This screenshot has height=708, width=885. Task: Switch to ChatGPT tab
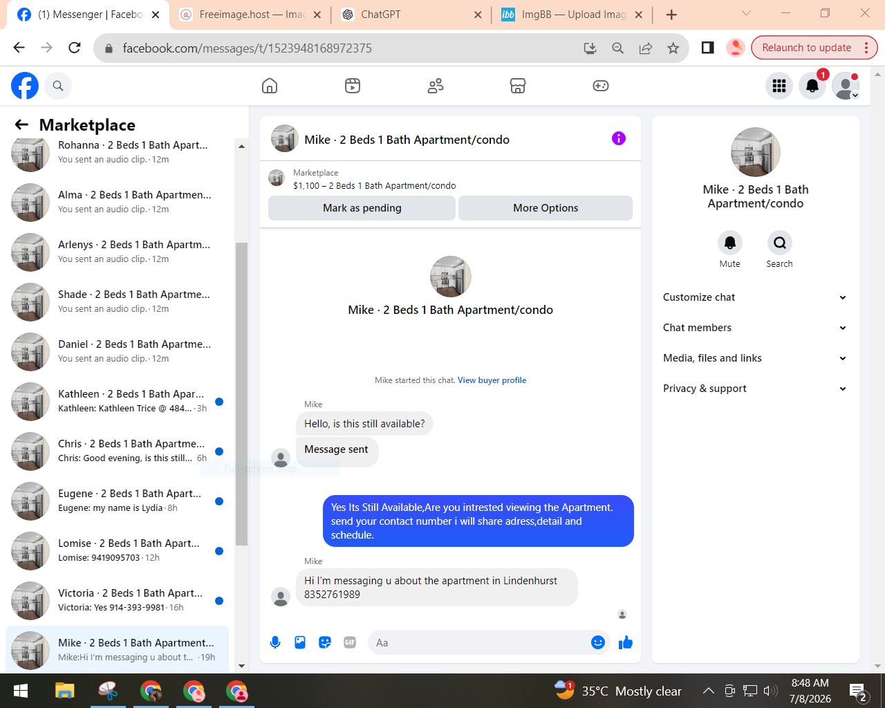click(x=411, y=15)
